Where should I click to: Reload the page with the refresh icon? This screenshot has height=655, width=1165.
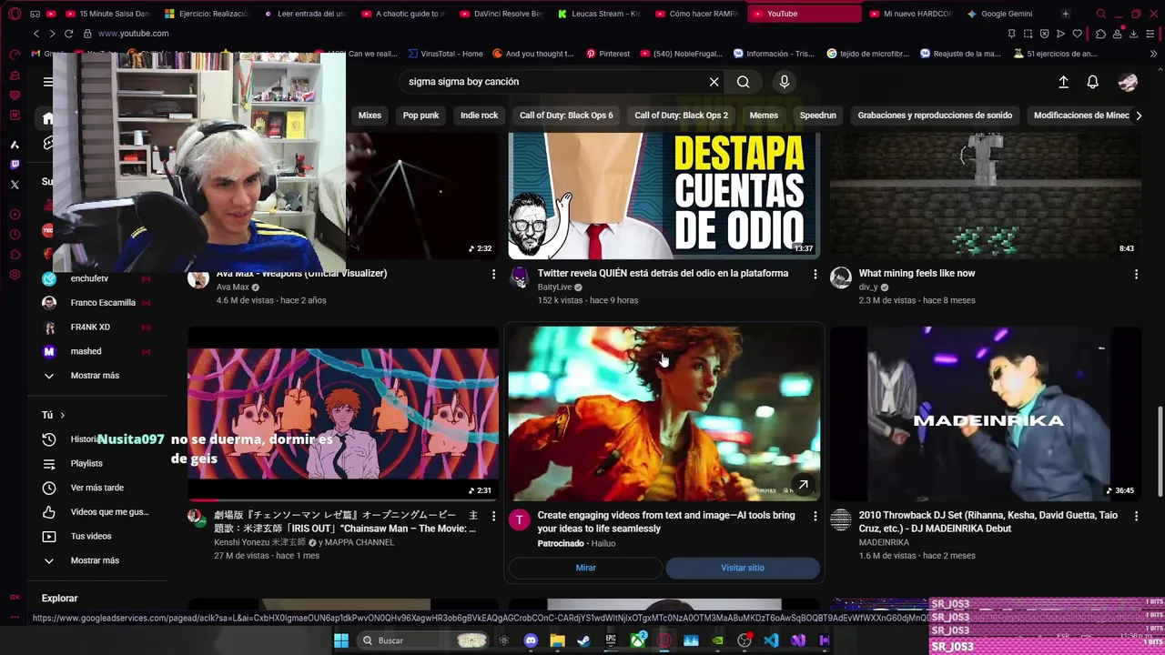(x=68, y=34)
